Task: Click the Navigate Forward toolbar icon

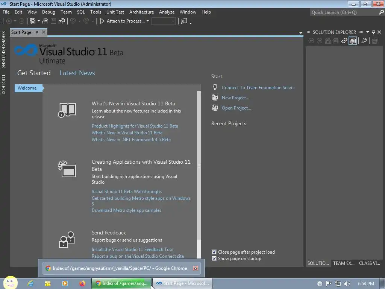Action: tap(21, 21)
